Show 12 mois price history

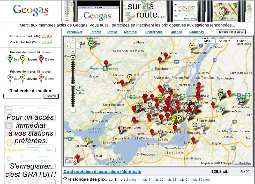(166, 179)
